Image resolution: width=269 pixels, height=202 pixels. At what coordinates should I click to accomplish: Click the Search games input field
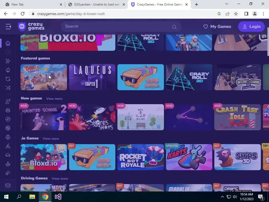[121, 27]
